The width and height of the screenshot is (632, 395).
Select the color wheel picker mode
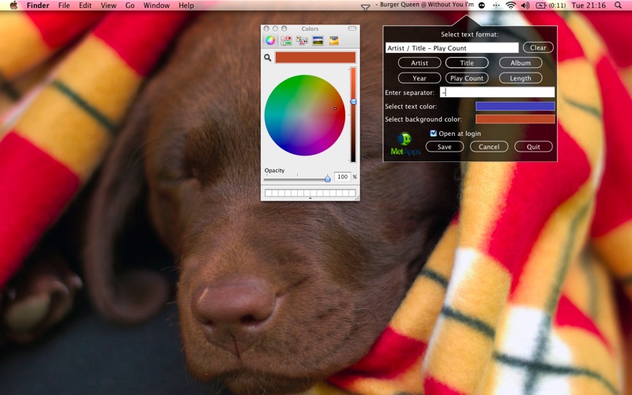pyautogui.click(x=270, y=40)
